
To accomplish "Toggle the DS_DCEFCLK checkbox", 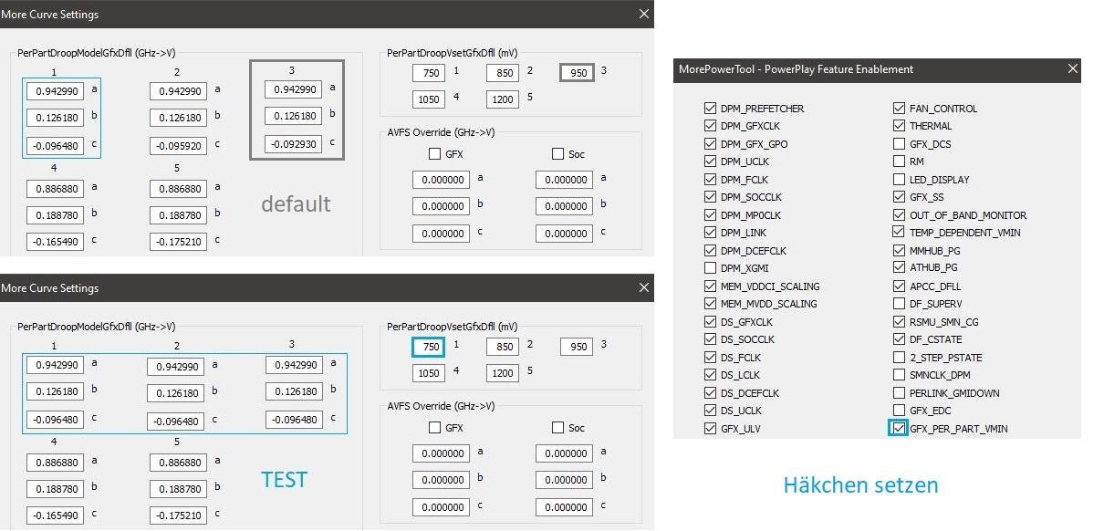I will pos(711,393).
